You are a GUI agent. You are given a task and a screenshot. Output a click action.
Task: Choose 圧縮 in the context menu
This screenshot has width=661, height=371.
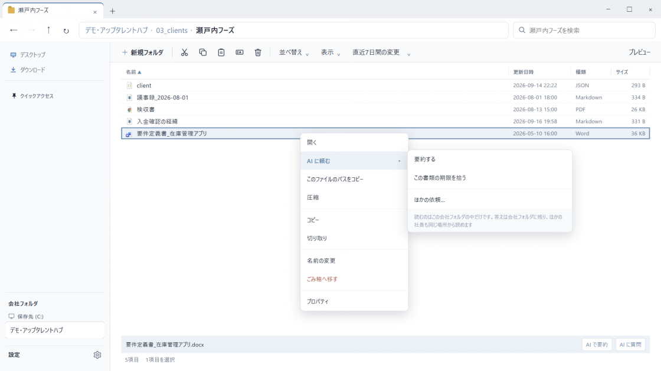[x=354, y=198]
